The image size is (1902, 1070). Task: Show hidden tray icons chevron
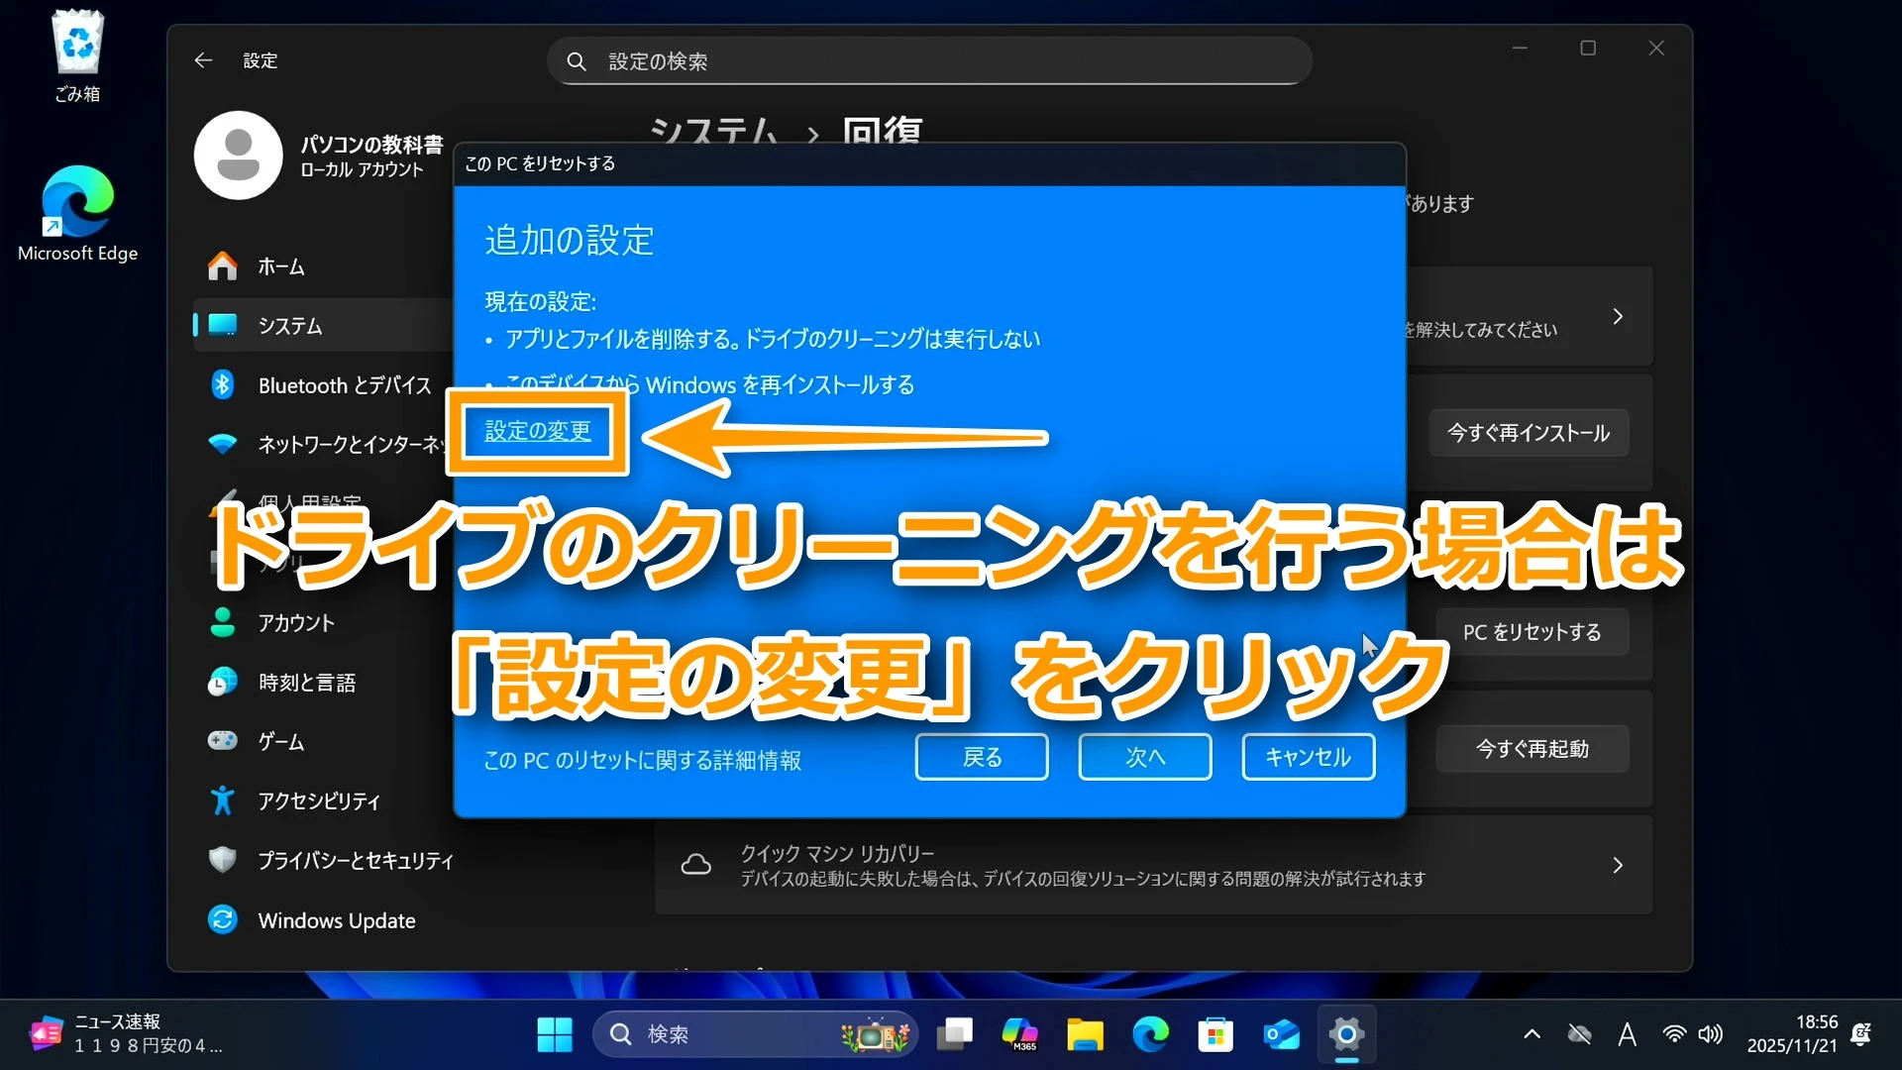pyautogui.click(x=1532, y=1034)
